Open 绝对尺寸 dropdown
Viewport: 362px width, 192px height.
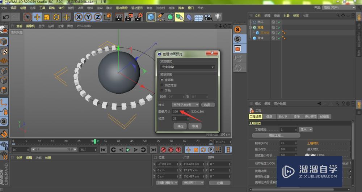(x=193, y=183)
